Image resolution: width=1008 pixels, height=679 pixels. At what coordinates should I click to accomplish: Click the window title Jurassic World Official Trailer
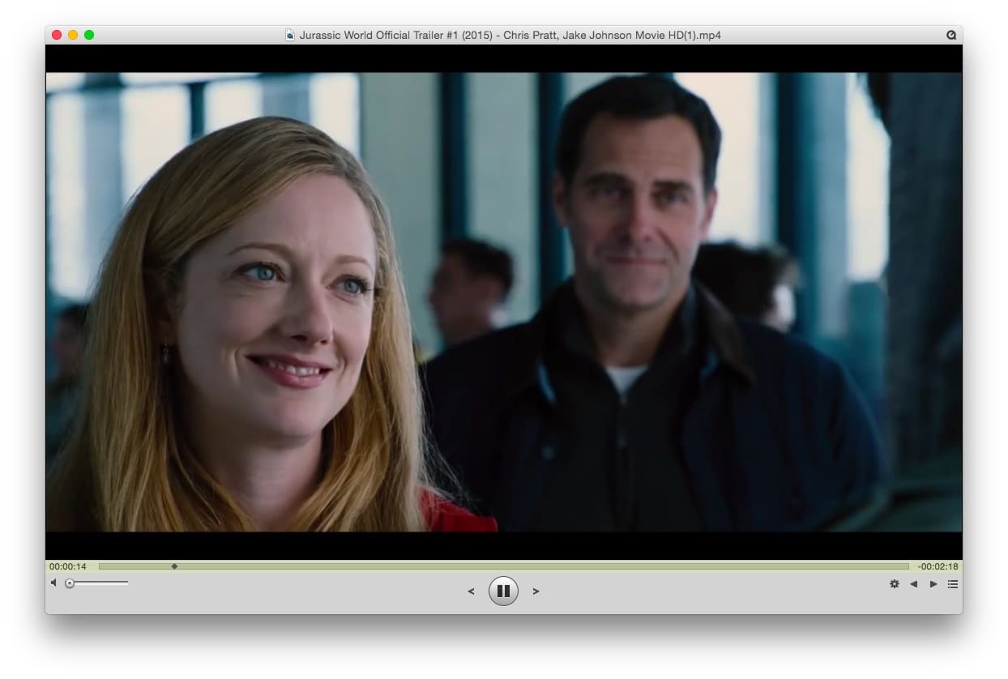(x=510, y=35)
